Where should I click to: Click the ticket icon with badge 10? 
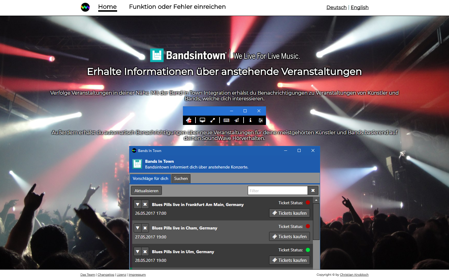point(189,120)
